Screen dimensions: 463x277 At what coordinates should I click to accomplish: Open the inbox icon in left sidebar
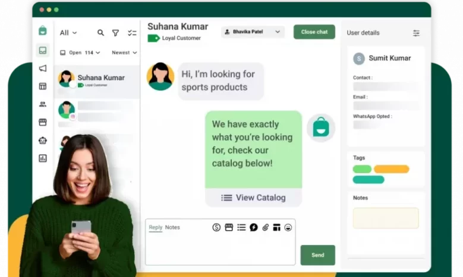(x=43, y=50)
